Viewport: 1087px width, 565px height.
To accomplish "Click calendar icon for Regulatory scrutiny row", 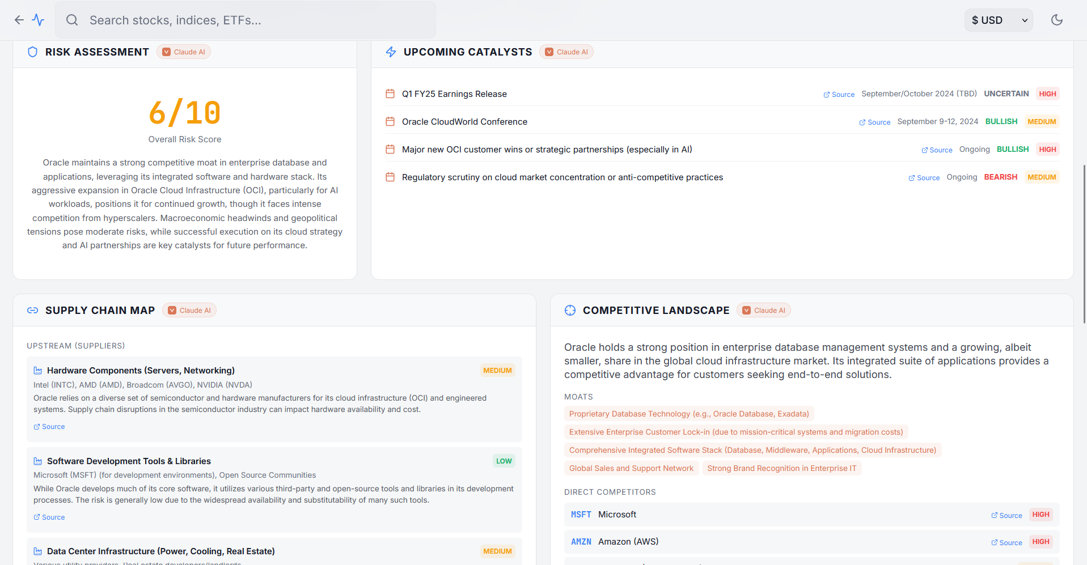I will click(x=390, y=177).
